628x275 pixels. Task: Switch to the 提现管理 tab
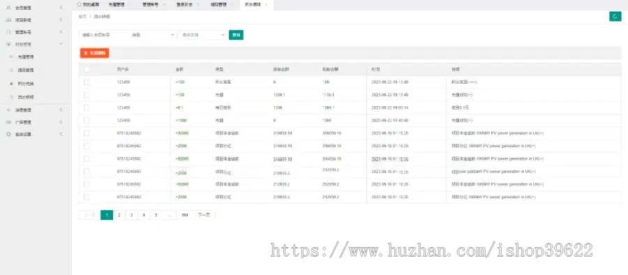[218, 5]
